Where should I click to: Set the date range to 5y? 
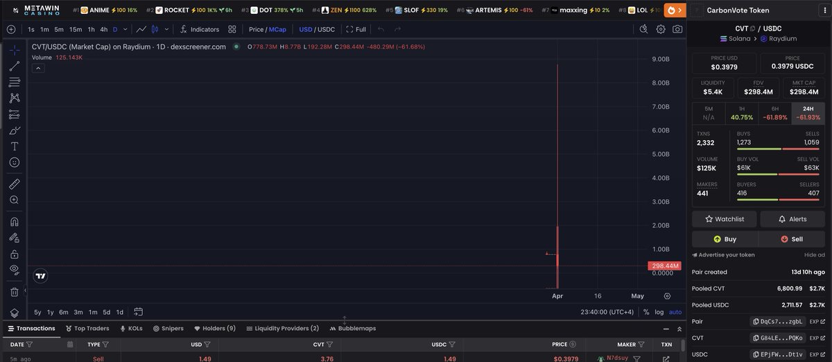(x=37, y=312)
